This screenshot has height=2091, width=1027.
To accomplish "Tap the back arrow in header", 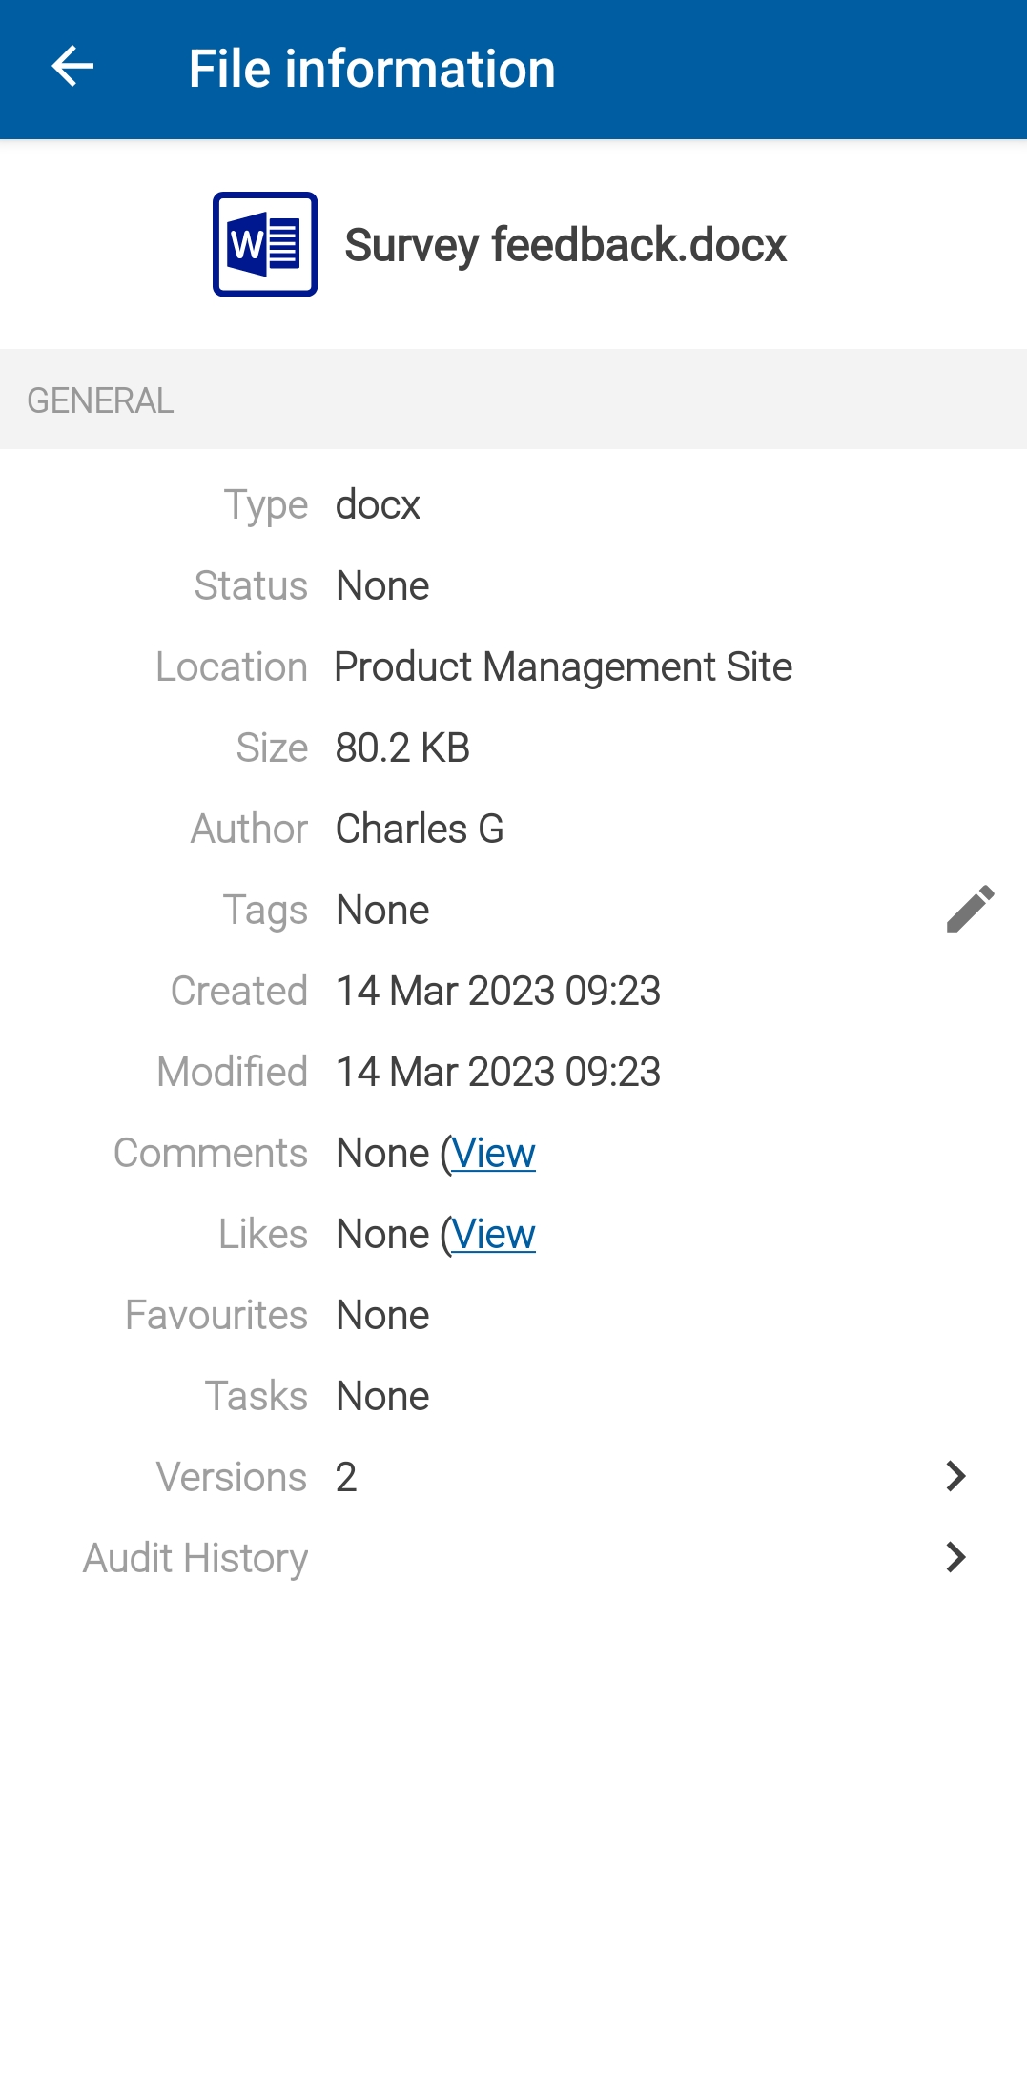I will pos(72,68).
